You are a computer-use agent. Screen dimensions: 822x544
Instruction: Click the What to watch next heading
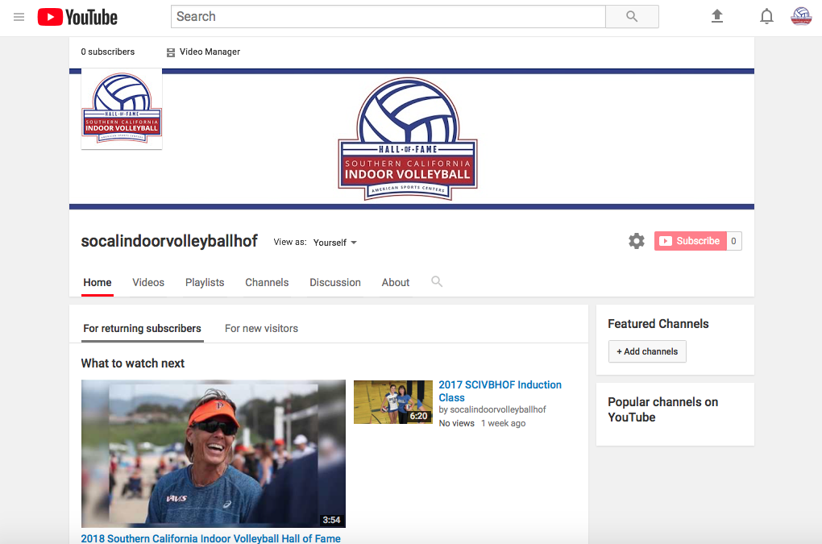pos(133,363)
